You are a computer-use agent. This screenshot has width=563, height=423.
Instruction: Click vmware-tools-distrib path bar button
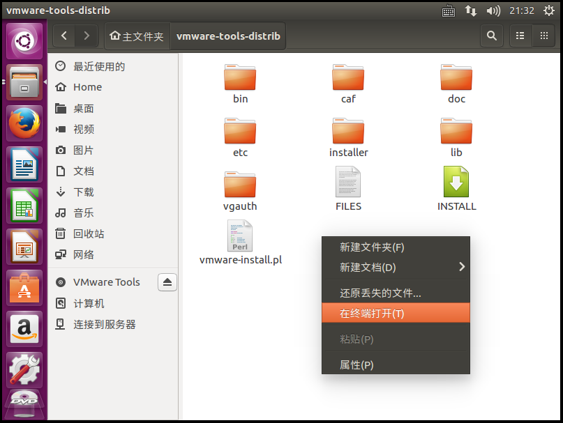(x=228, y=36)
